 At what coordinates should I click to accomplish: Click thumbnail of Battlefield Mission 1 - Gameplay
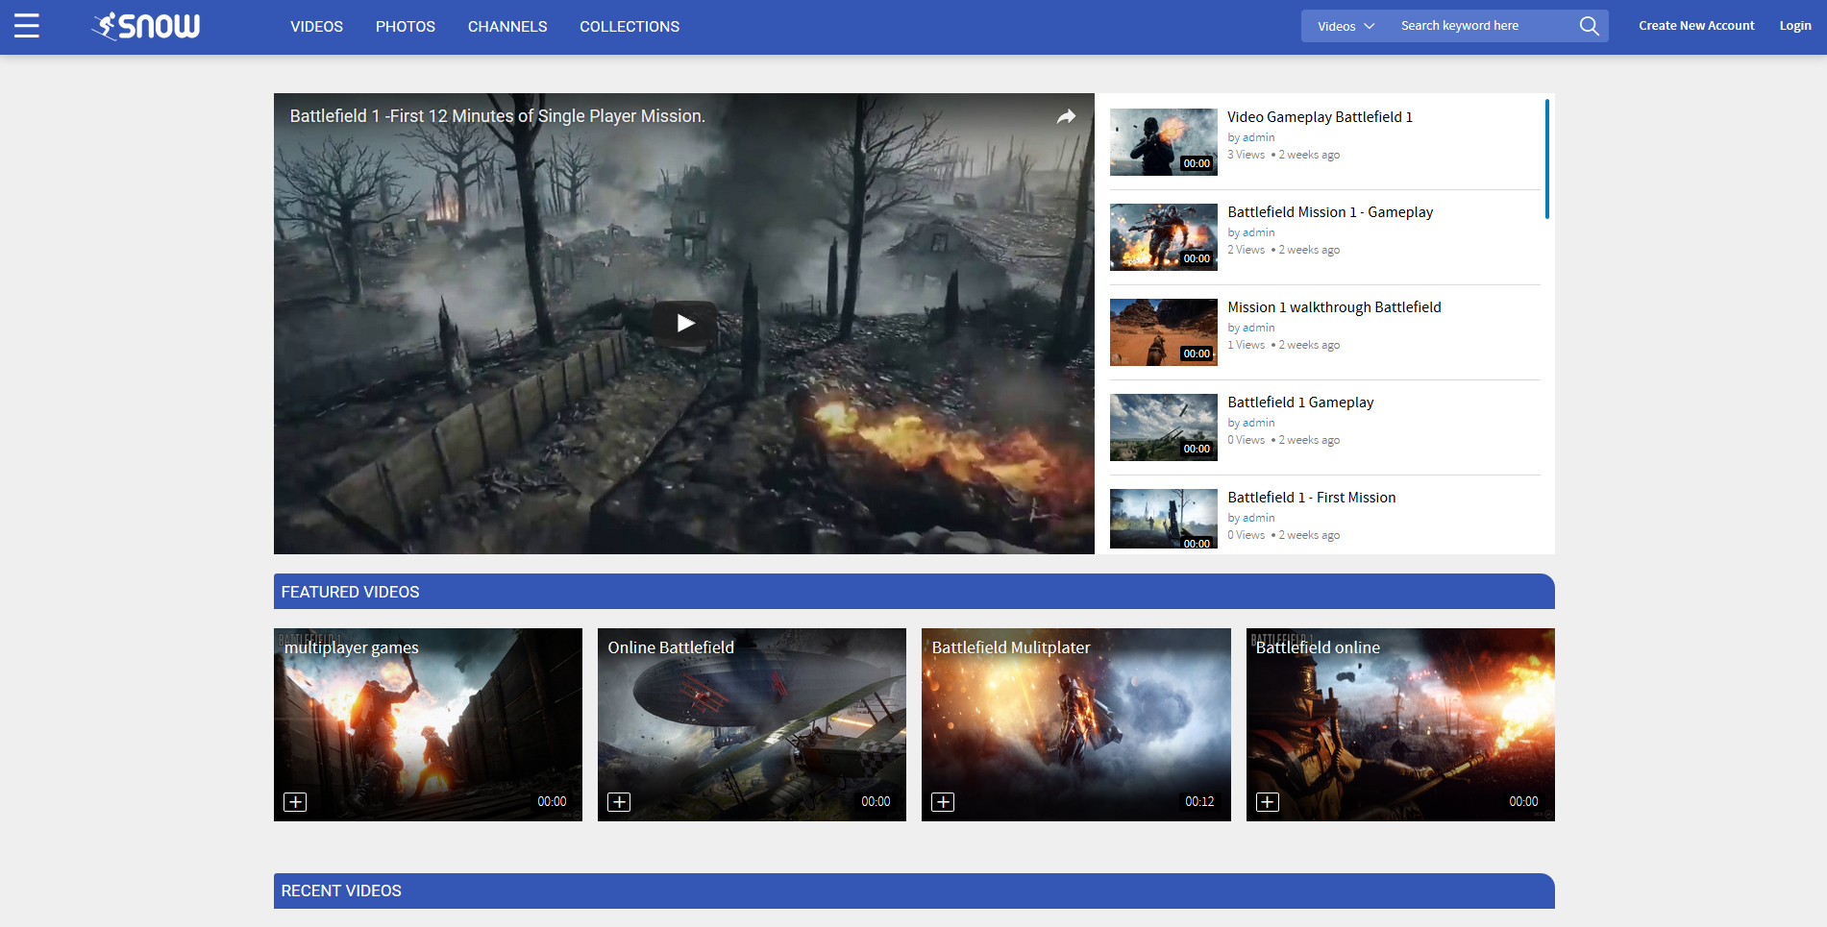click(1164, 237)
